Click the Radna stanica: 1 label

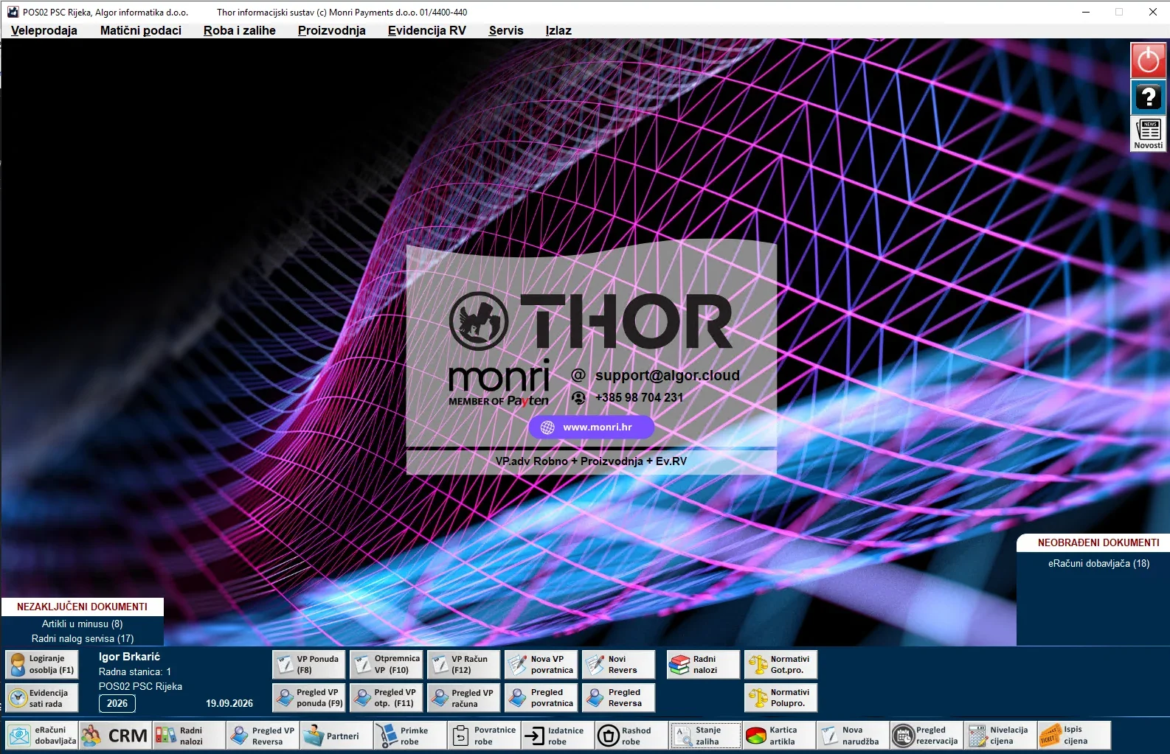click(135, 671)
